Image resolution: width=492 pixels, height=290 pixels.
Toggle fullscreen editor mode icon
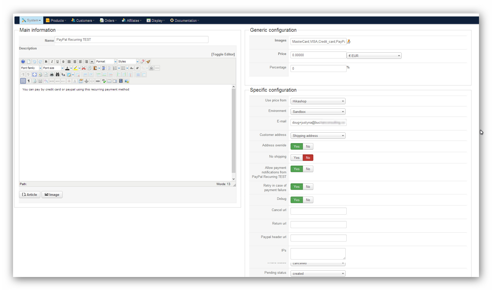(35, 74)
